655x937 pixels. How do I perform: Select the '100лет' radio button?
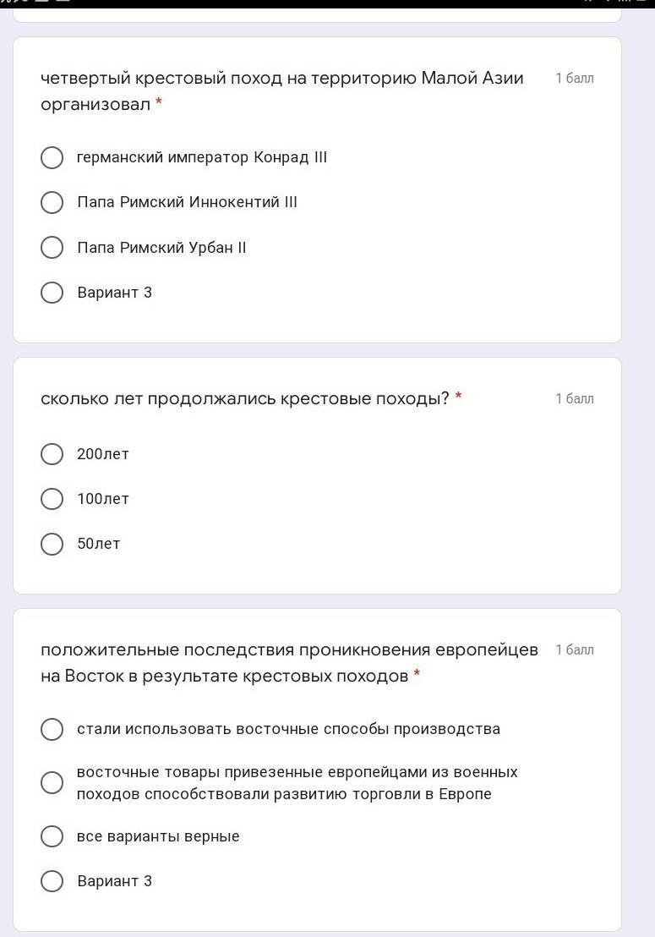pos(52,499)
